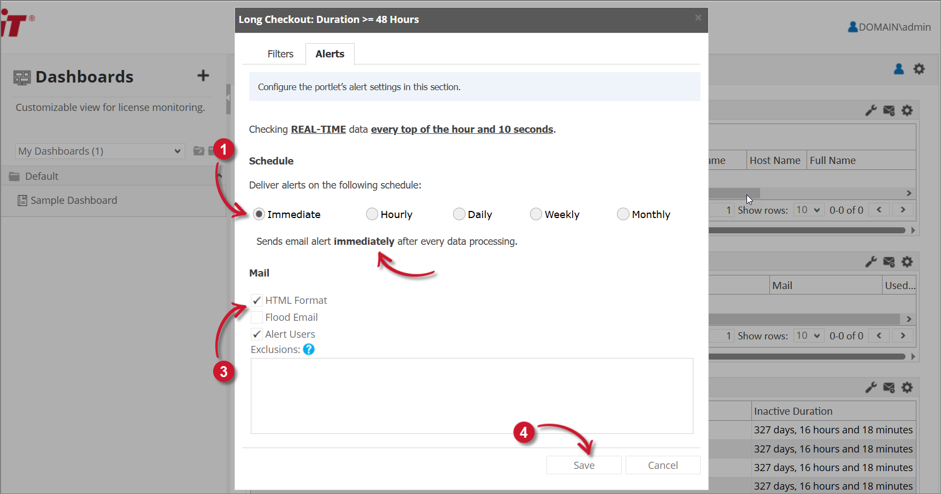Enable the Flood Email checkbox
The height and width of the screenshot is (494, 941).
point(256,317)
